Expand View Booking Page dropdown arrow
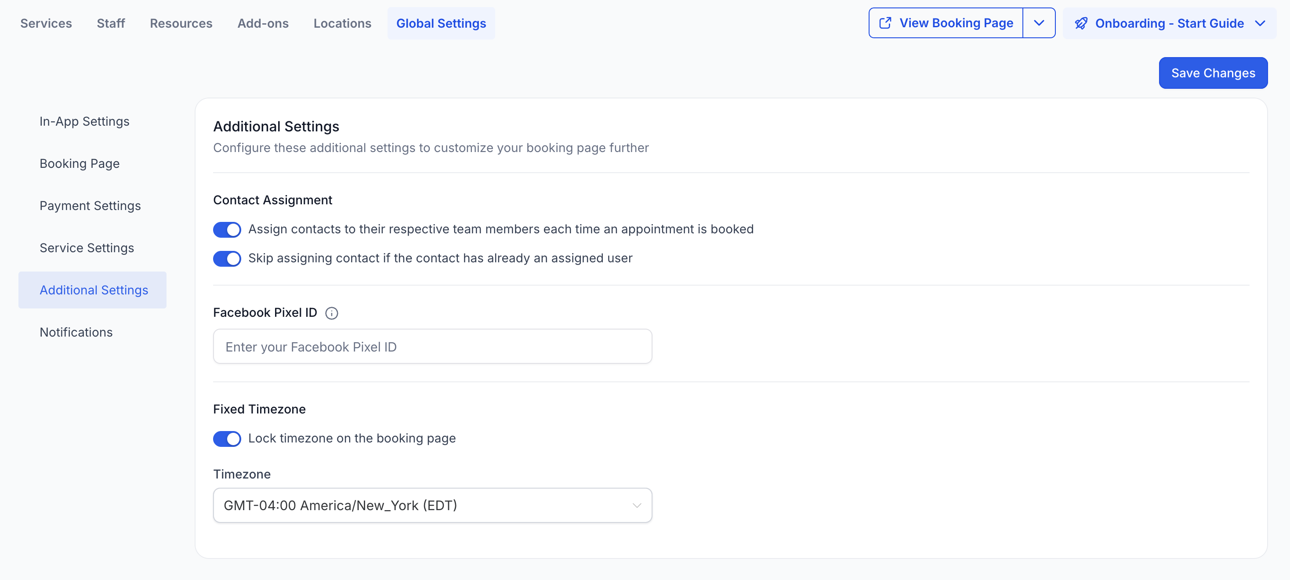The height and width of the screenshot is (580, 1290). 1039,23
